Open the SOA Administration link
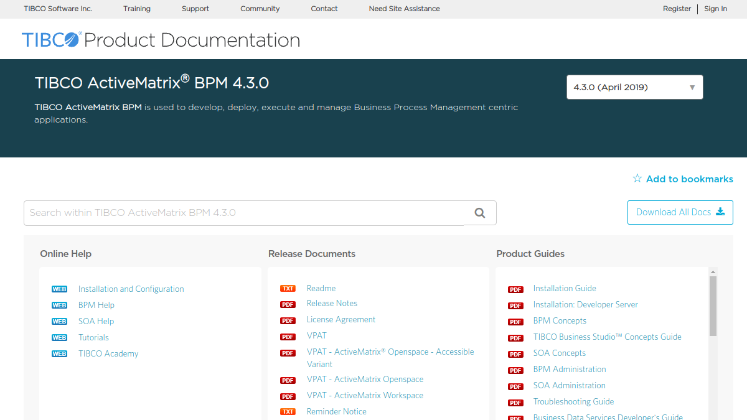 (x=570, y=385)
